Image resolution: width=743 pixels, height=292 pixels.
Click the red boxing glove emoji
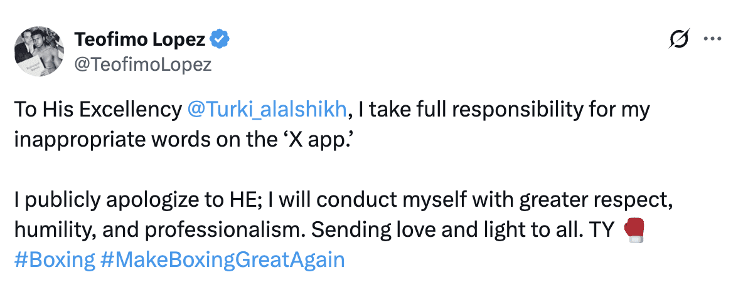click(634, 231)
